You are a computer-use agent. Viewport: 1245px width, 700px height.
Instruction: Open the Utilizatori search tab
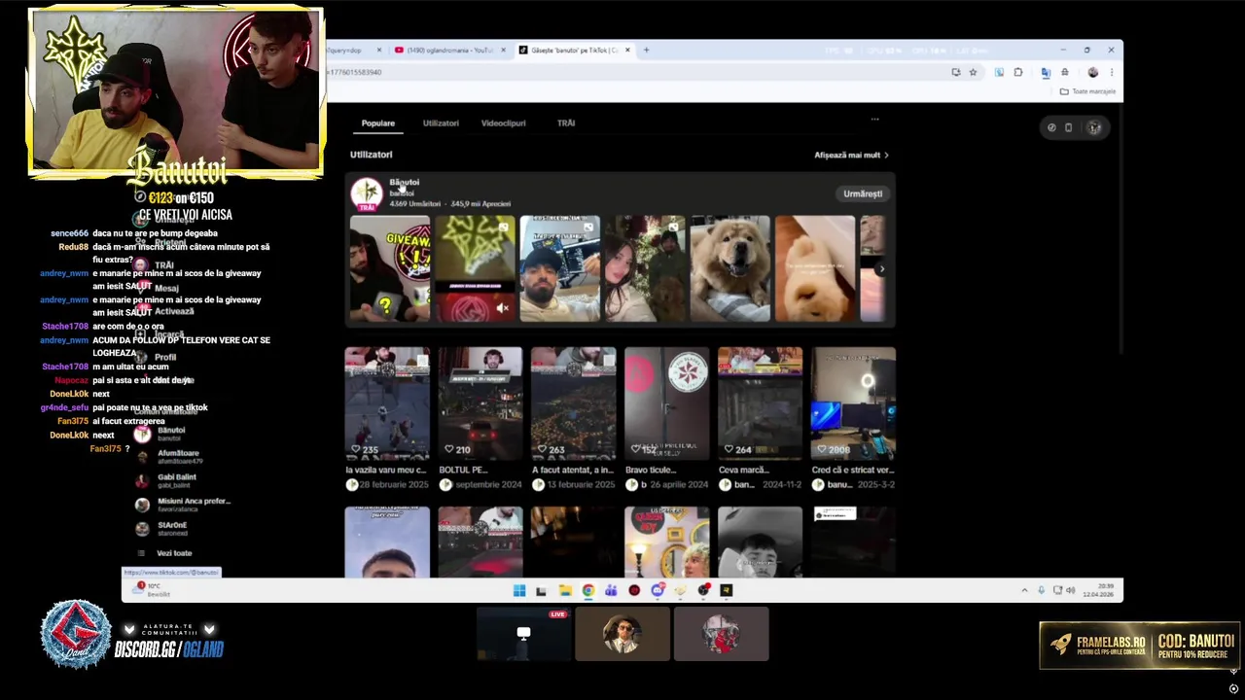[x=441, y=123]
